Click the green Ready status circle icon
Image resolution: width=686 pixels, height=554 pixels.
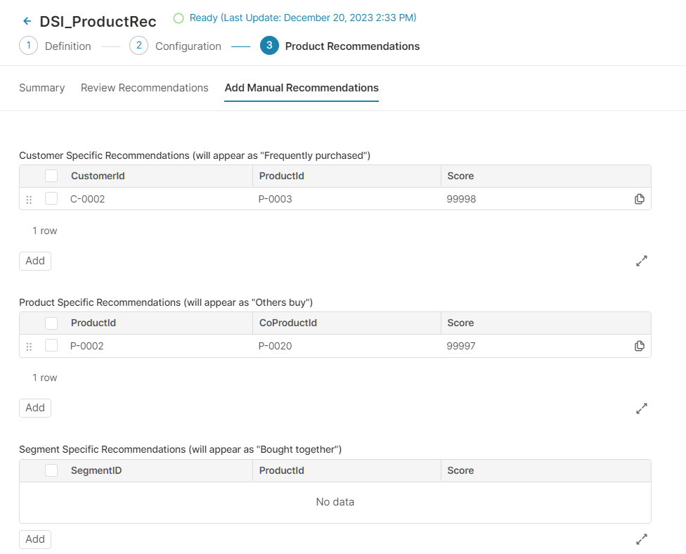tap(178, 18)
